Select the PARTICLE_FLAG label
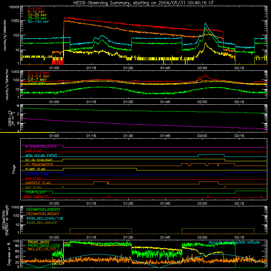This screenshot has height=271, width=271. (38, 183)
